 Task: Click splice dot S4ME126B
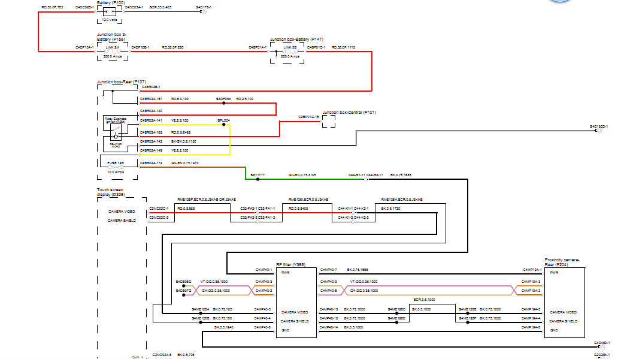[201, 322]
